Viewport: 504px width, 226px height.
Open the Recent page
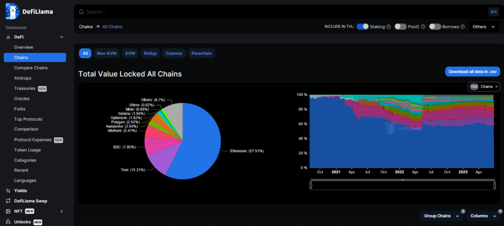tap(21, 170)
